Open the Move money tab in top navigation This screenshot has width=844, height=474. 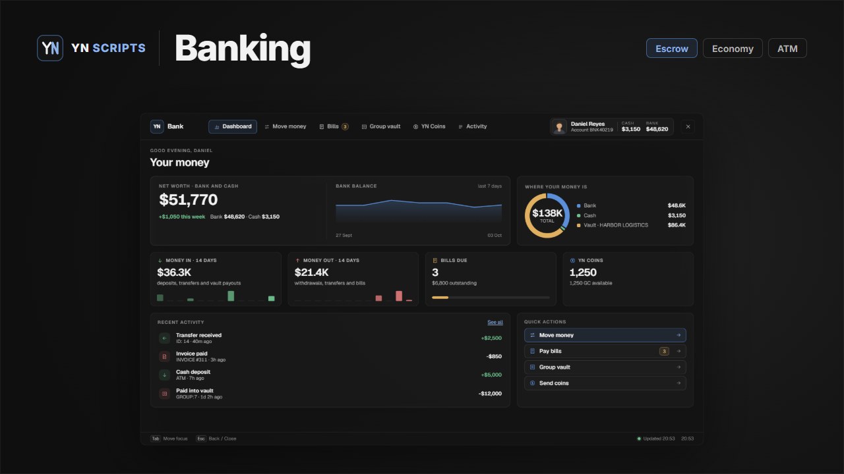tap(286, 126)
